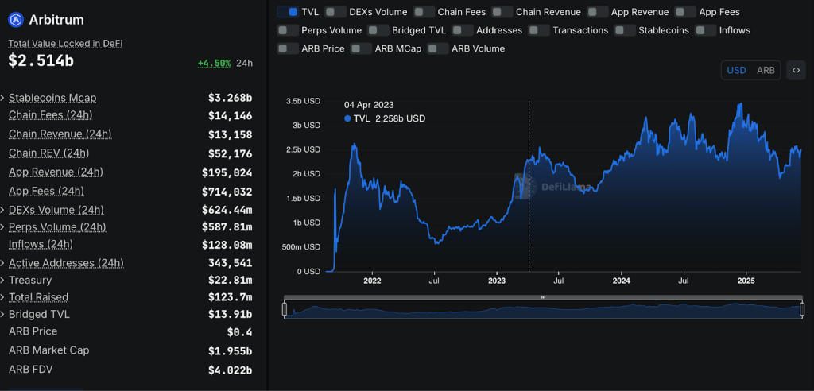Select USD chart denomination
The image size is (814, 391).
(736, 70)
